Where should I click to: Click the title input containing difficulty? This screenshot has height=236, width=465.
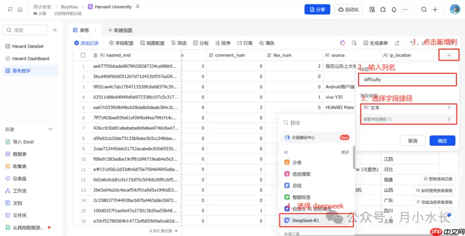tap(407, 80)
